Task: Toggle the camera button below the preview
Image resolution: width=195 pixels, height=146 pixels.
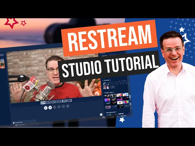Action: click(x=50, y=107)
